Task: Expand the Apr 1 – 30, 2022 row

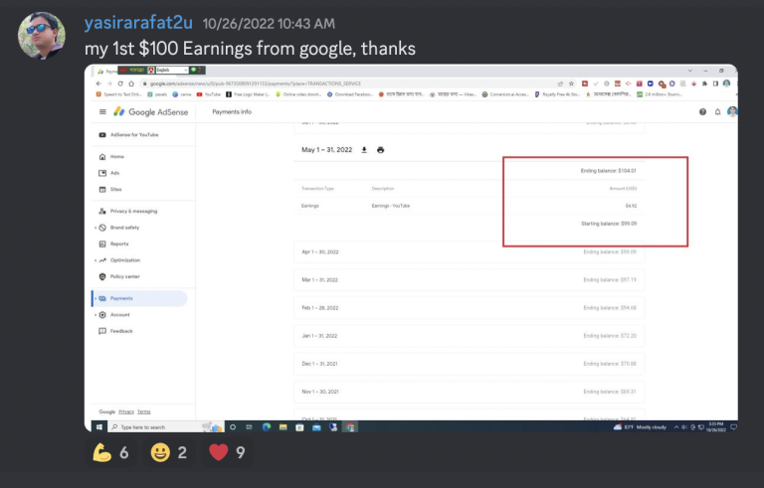Action: click(x=469, y=251)
